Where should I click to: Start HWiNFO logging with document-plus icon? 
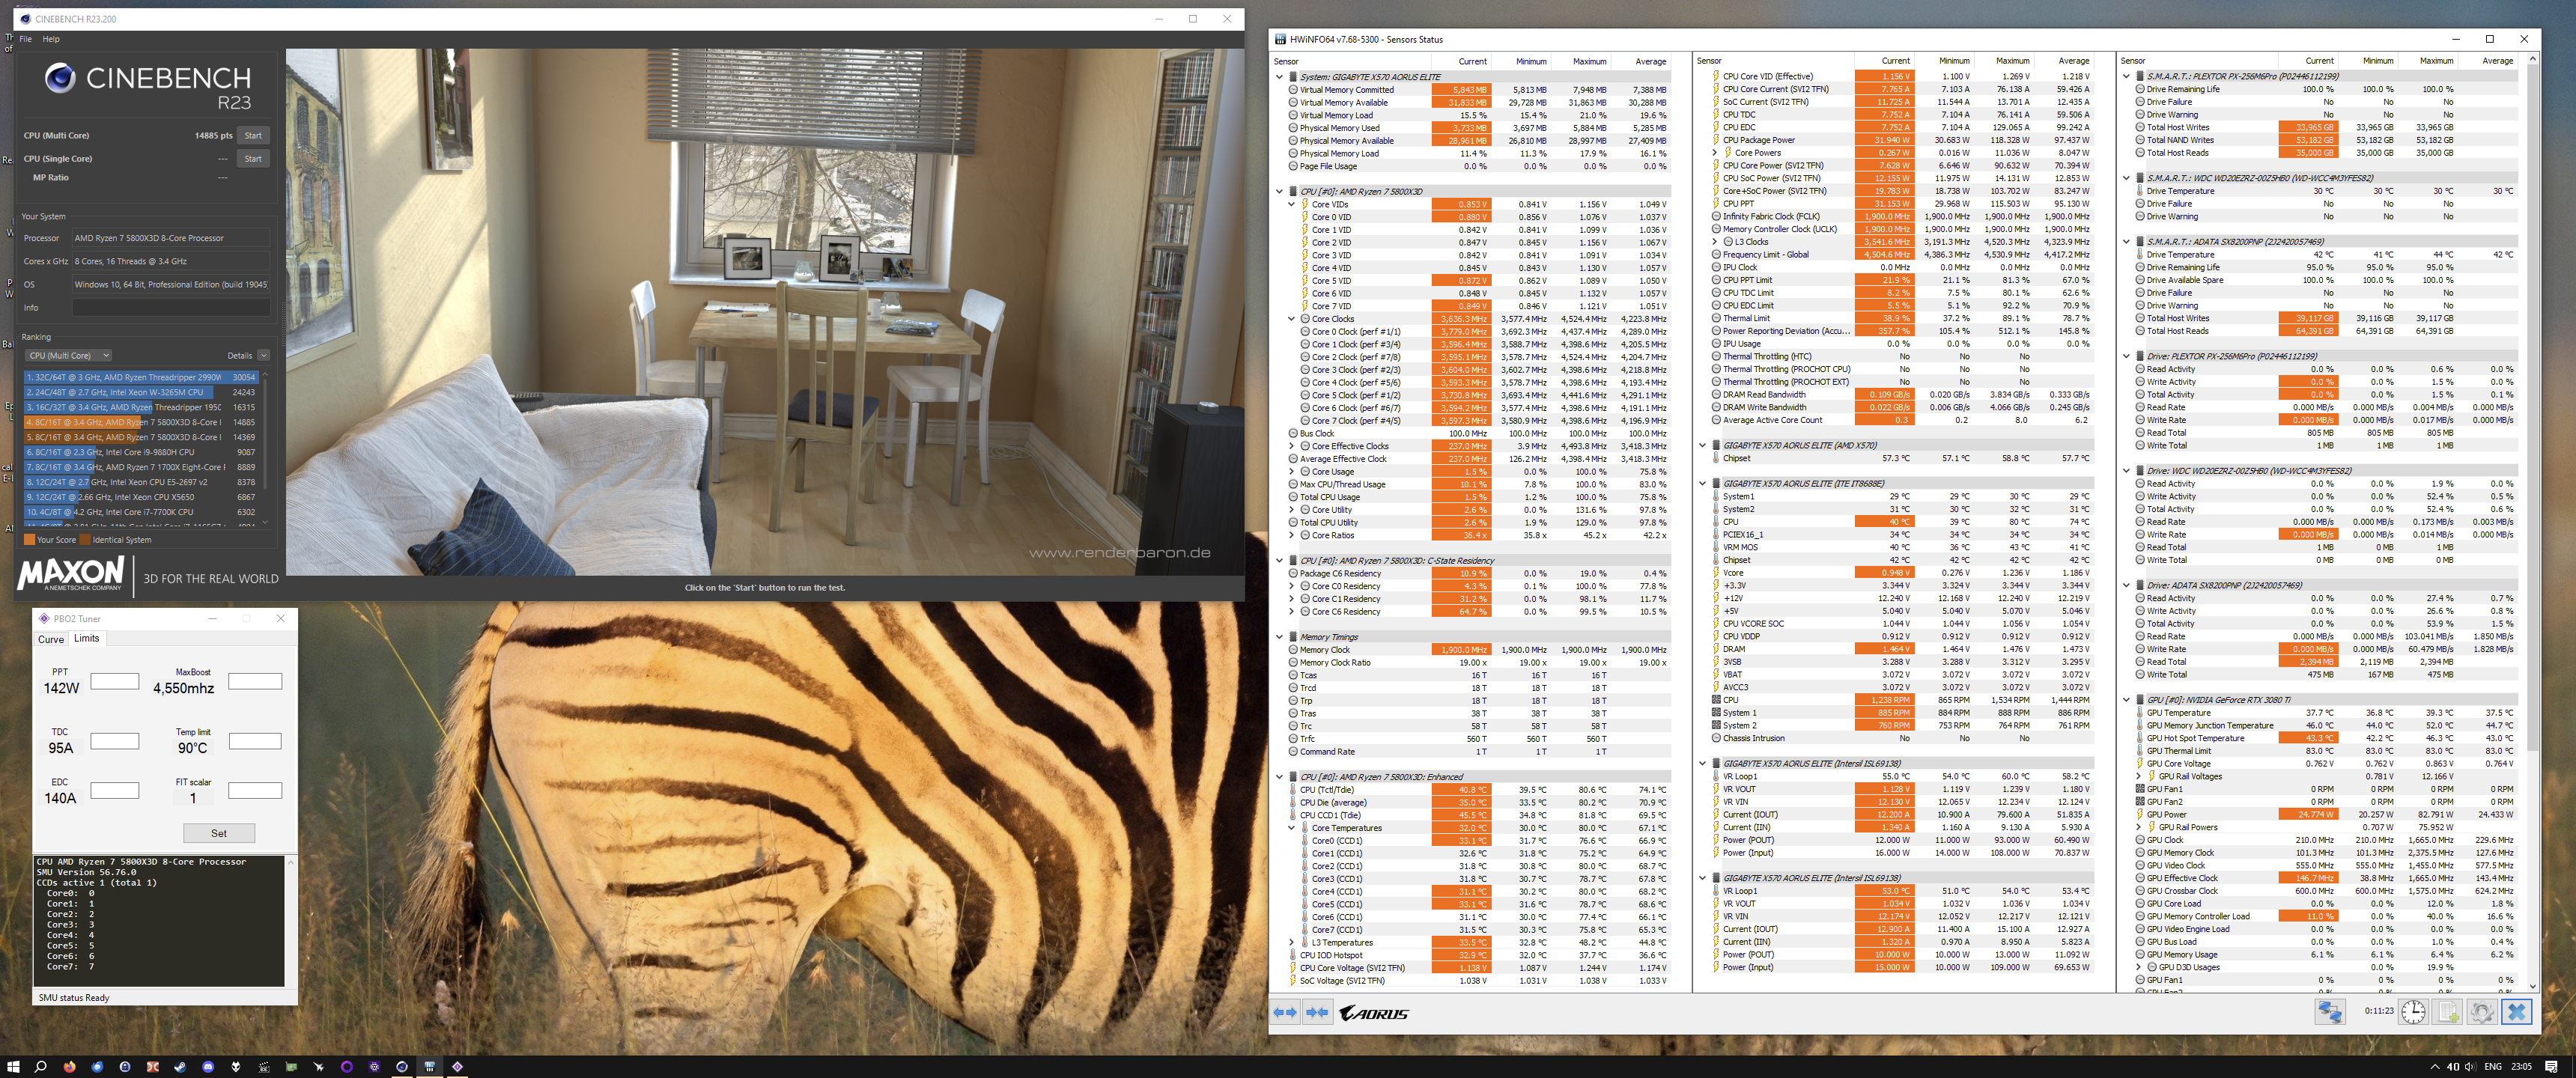[x=2447, y=1012]
